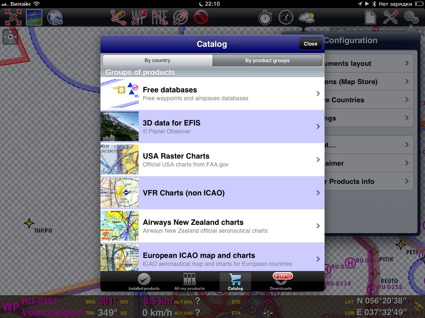Select the 3D data for EFIS thumbnail
425x318 pixels.
click(120, 127)
